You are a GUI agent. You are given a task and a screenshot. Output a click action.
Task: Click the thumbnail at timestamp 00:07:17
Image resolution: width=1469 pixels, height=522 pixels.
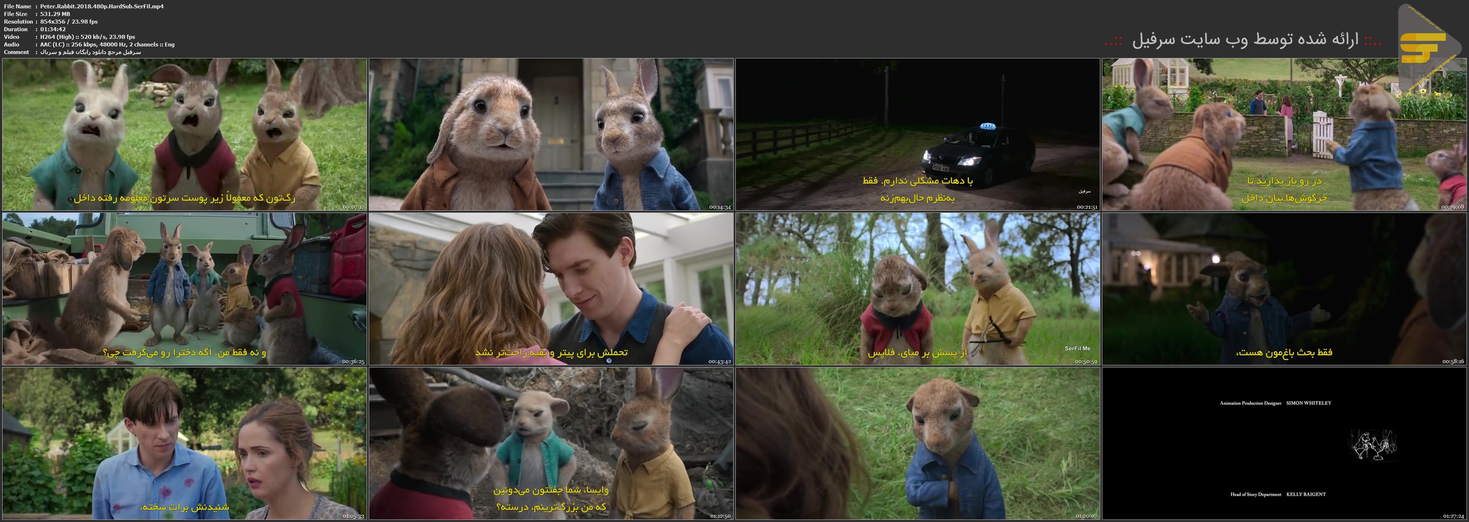click(184, 135)
